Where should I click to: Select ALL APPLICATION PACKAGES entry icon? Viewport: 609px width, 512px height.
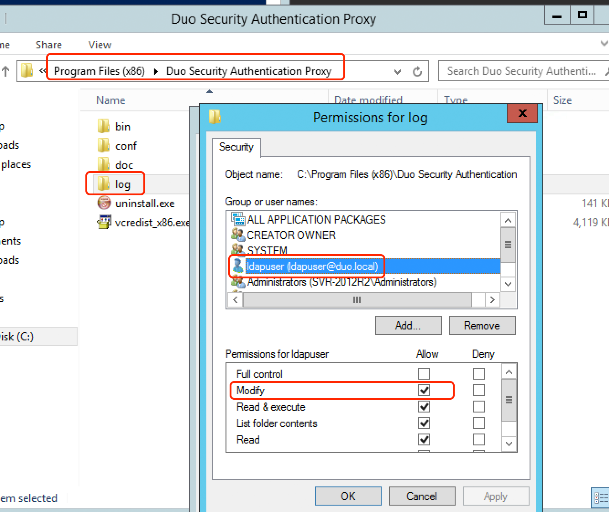click(238, 219)
